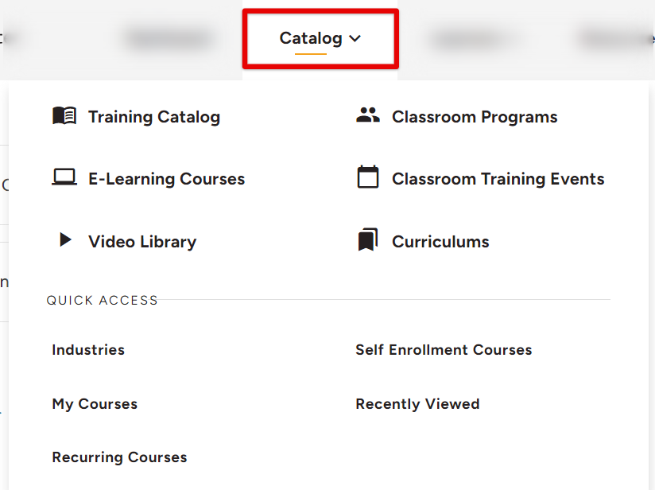
Task: Click the open book Training Catalog icon
Action: pyautogui.click(x=64, y=116)
